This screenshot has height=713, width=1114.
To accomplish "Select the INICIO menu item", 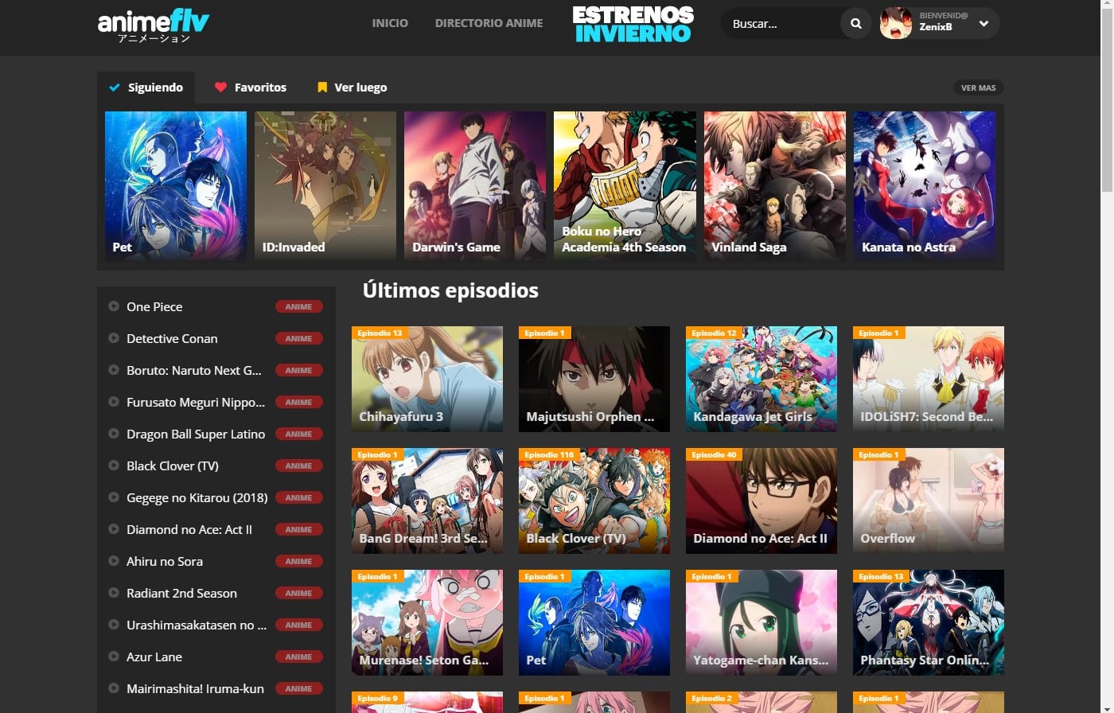I will [x=390, y=23].
